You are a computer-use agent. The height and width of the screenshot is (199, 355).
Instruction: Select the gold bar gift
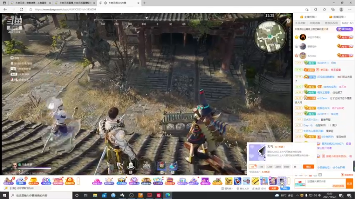(255, 181)
